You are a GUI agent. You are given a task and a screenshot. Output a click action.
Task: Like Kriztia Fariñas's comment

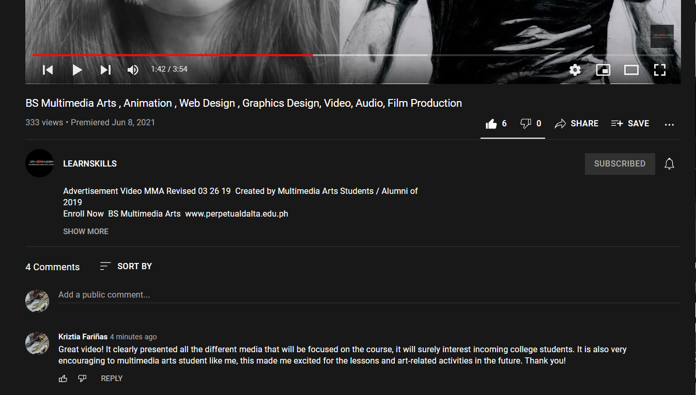click(x=63, y=378)
